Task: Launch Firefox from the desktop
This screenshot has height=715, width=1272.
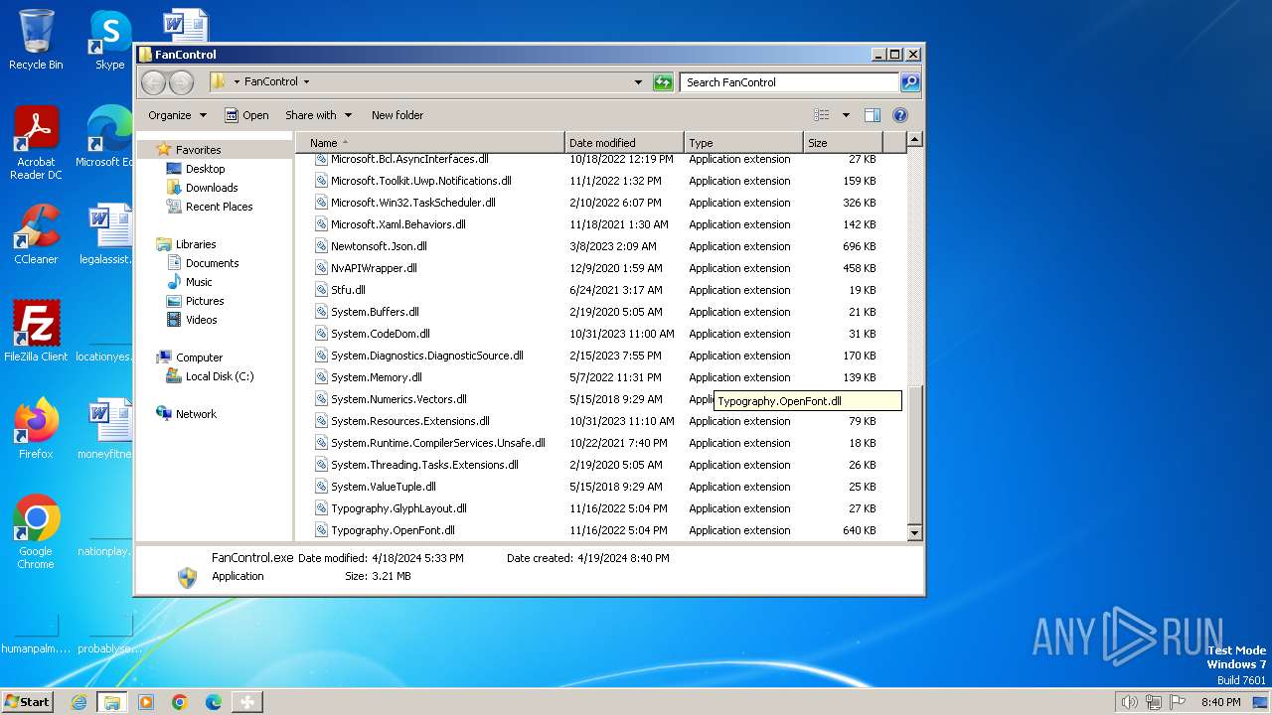Action: click(x=36, y=428)
